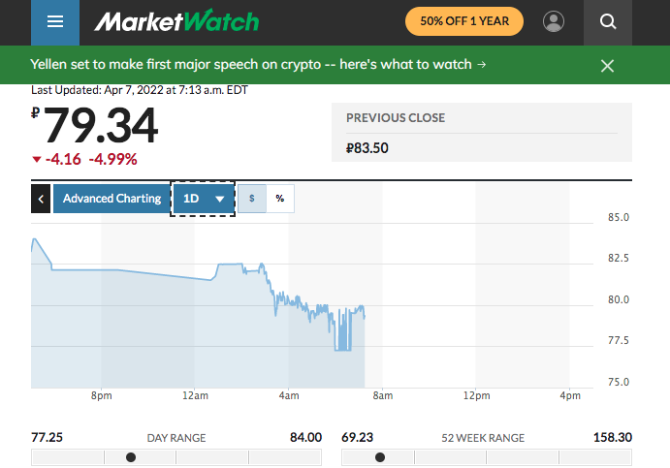
Task: Click the back chevron beside Advanced Charting
Action: click(x=41, y=199)
